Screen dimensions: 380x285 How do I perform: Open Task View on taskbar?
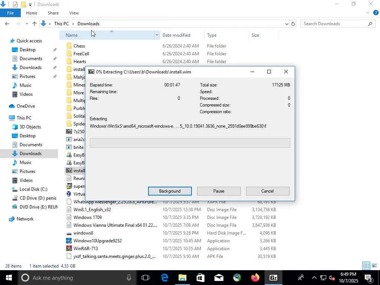145,278
